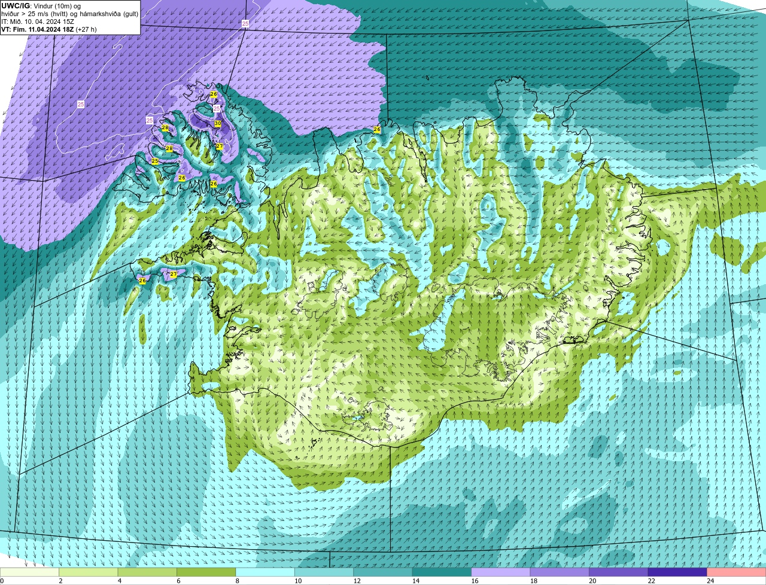This screenshot has width=766, height=585.
Task: Click the 4–6 m/s green legend swatch
Action: click(148, 572)
